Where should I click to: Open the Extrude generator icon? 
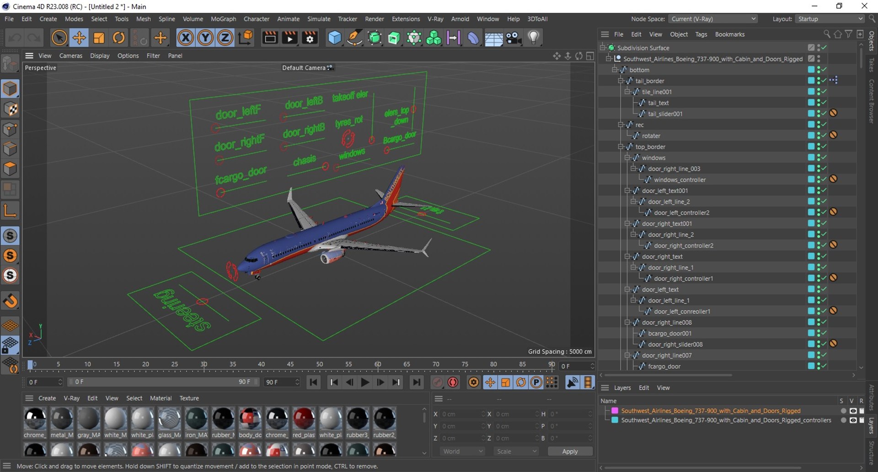(394, 38)
